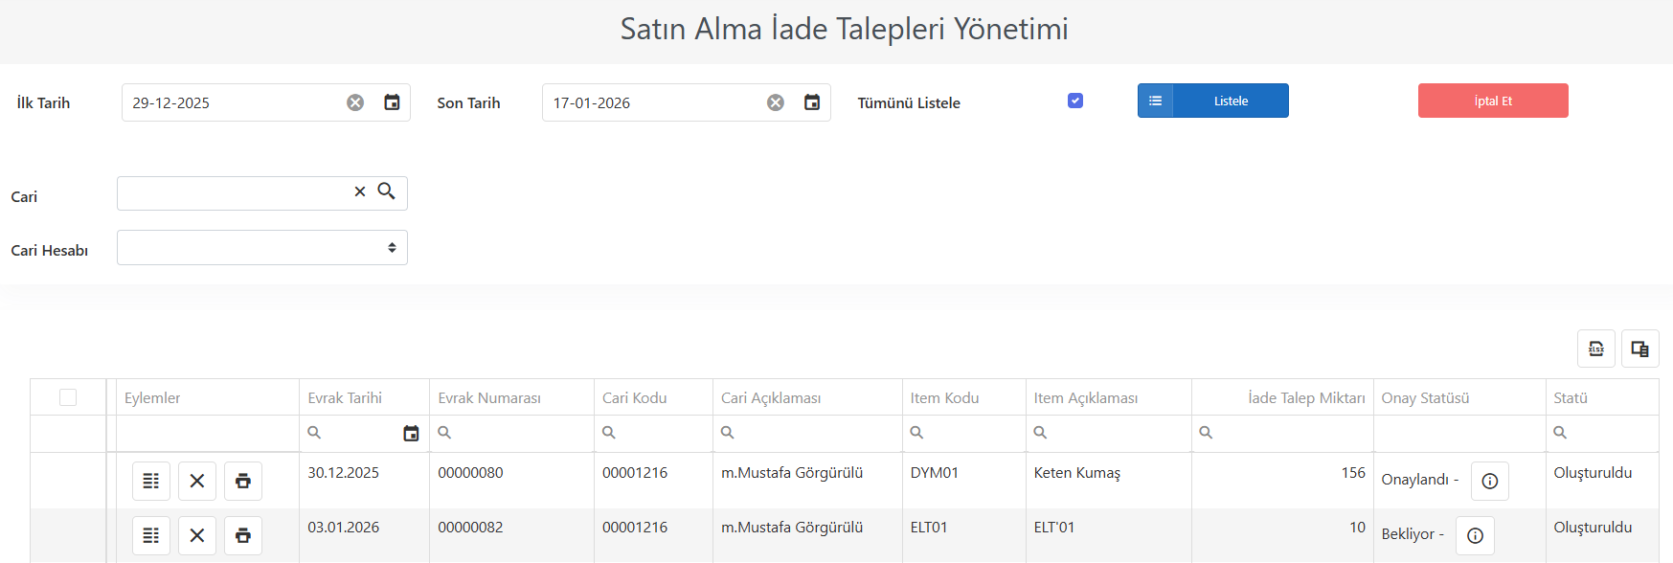Cancel row with document number 00000082

coord(197,535)
